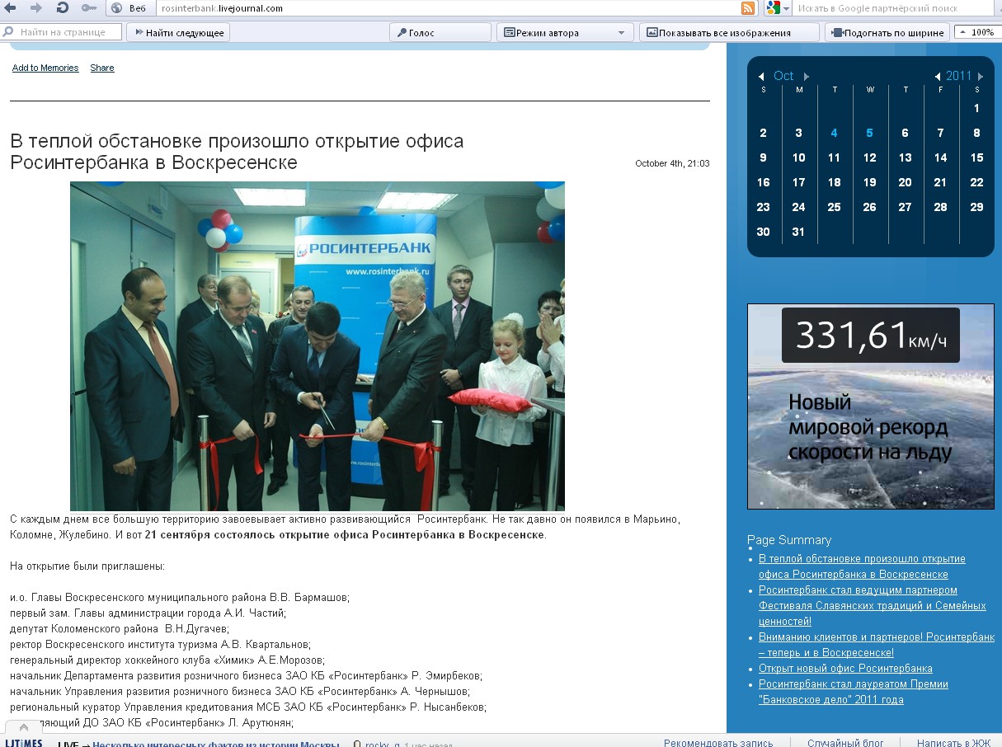Expand the bottom bar with the up-arrow tab

click(24, 726)
